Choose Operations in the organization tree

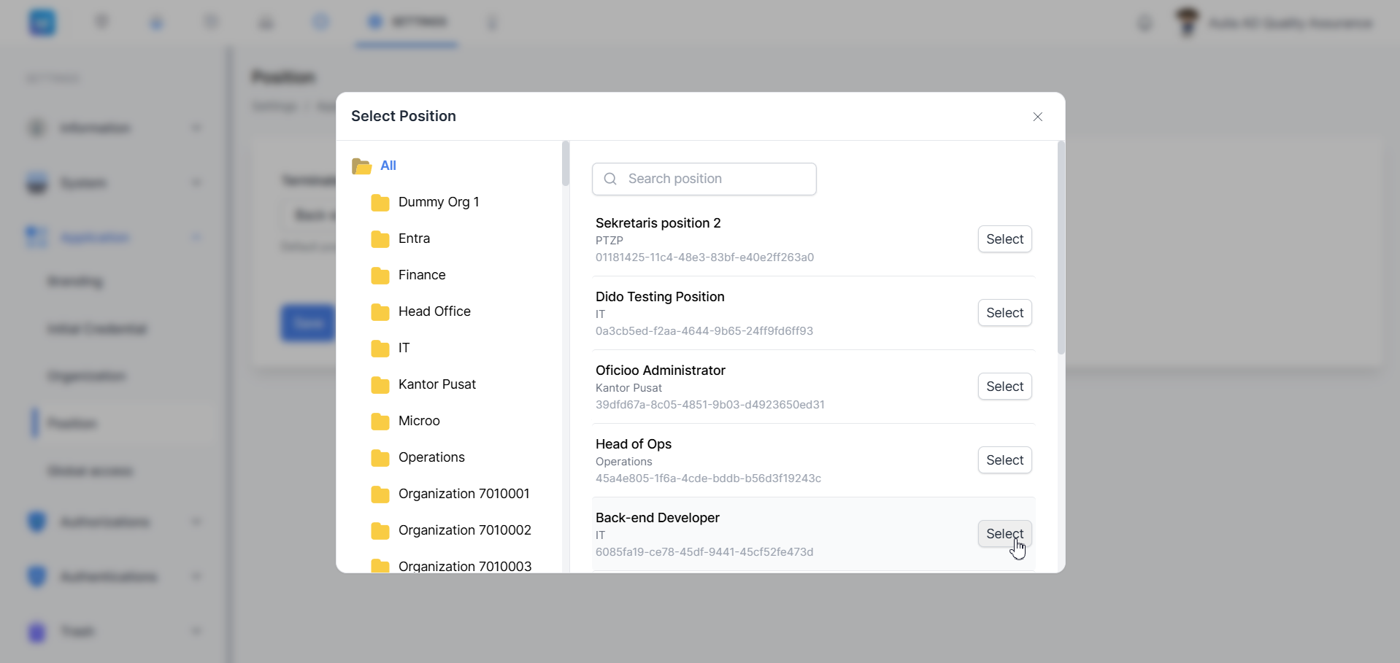[431, 457]
